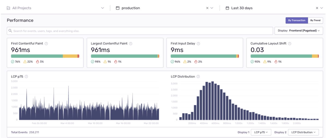Click fire icon in Largest Contentful Paint card
Image resolution: width=327 pixels, height=138 pixels.
[x=116, y=62]
